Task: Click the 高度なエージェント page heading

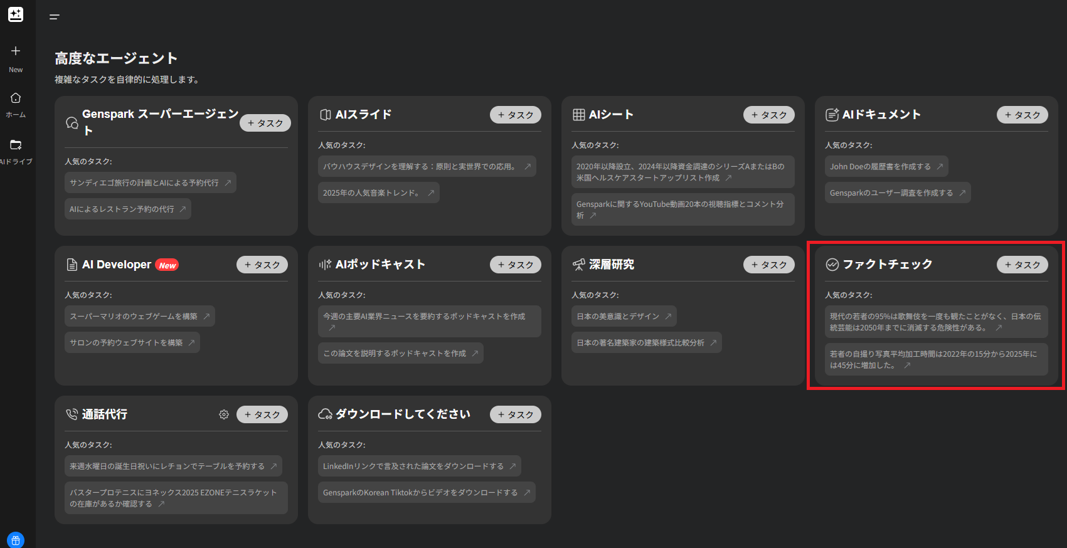Action: [116, 58]
